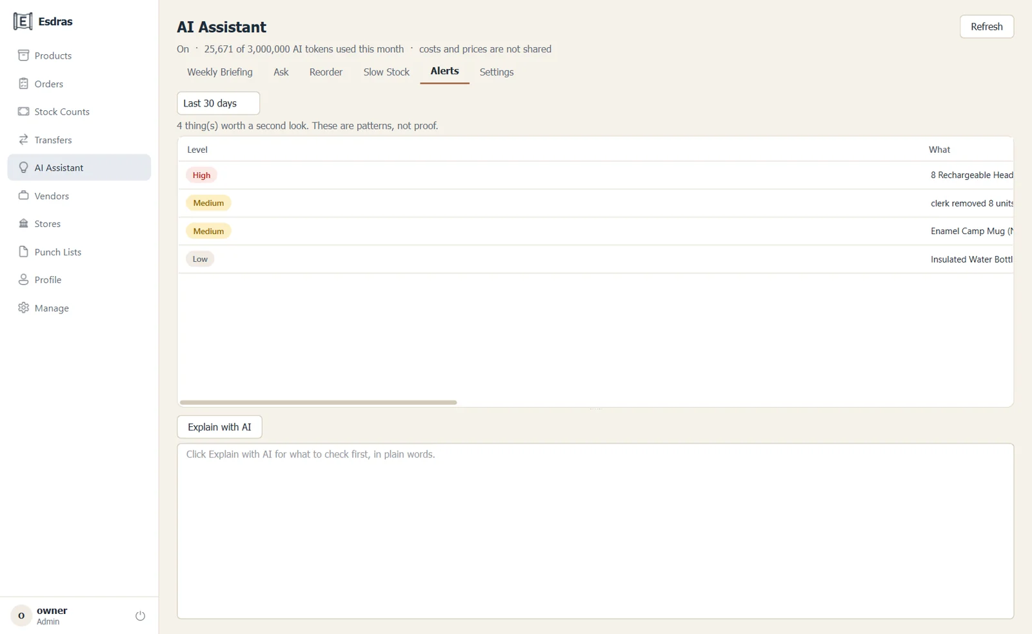Open the Last 30 days dropdown
The height and width of the screenshot is (634, 1032).
(218, 103)
